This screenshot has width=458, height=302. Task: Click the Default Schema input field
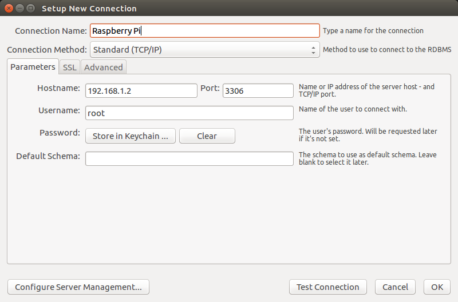[189, 158]
